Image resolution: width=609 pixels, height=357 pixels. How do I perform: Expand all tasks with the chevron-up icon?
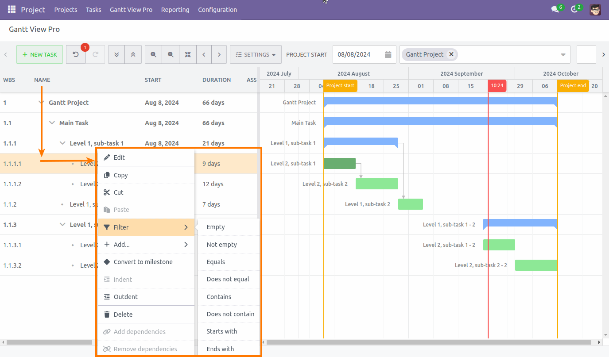(133, 54)
